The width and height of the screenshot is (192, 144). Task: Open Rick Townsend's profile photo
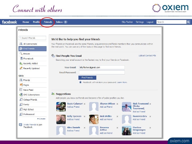[x=127, y=107]
